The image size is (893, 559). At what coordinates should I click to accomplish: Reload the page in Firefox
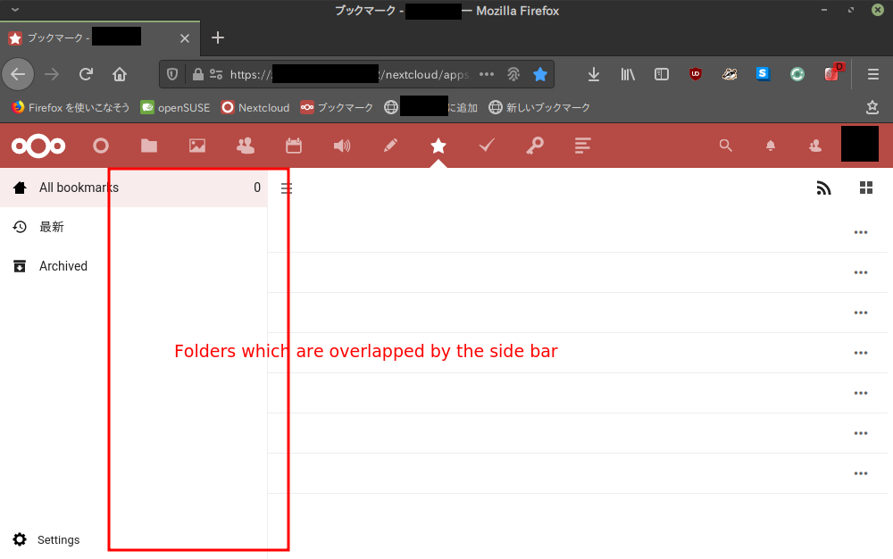[x=86, y=74]
